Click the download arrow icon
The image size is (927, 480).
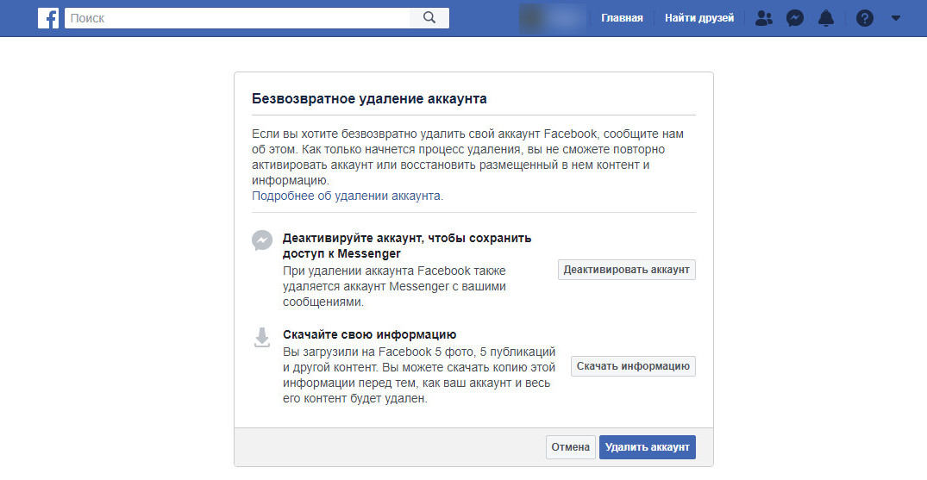click(x=262, y=338)
